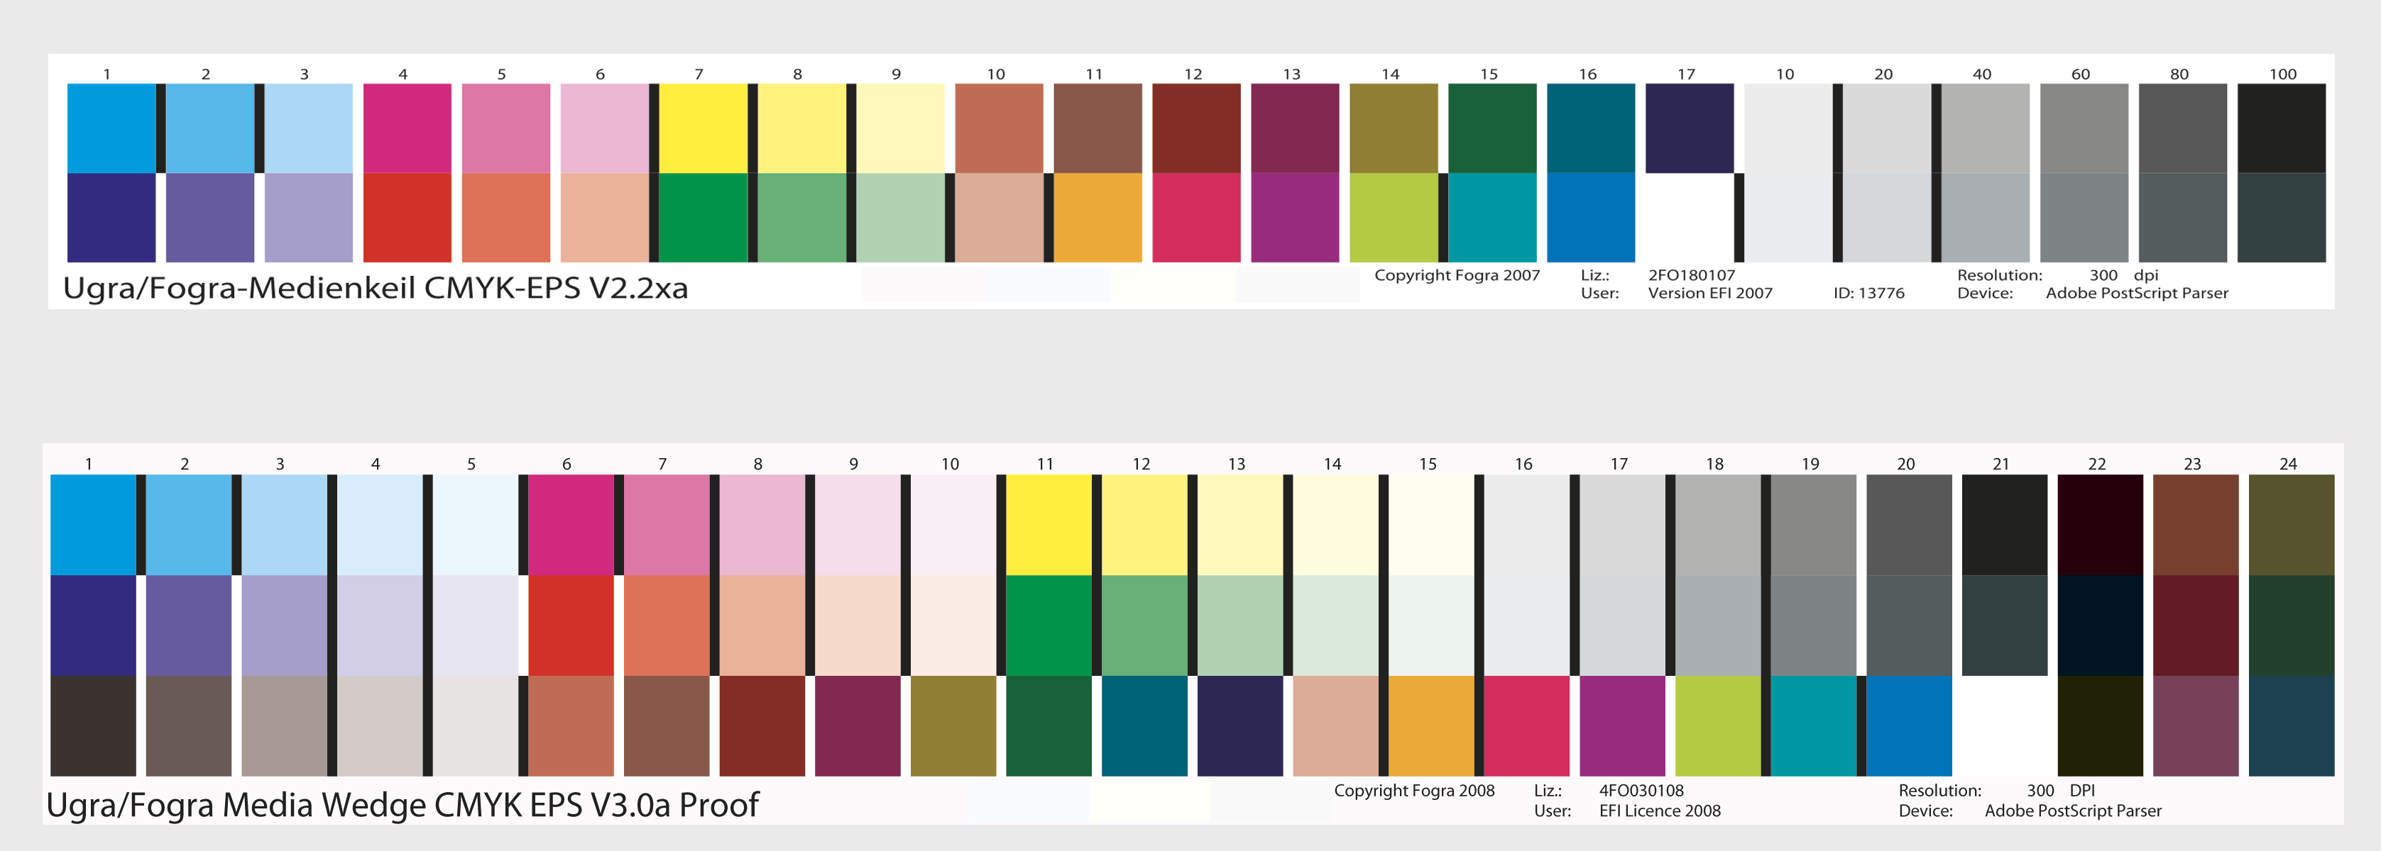Click the black patch under column 21 in bottom wedge
The height and width of the screenshot is (851, 2381).
[2005, 525]
